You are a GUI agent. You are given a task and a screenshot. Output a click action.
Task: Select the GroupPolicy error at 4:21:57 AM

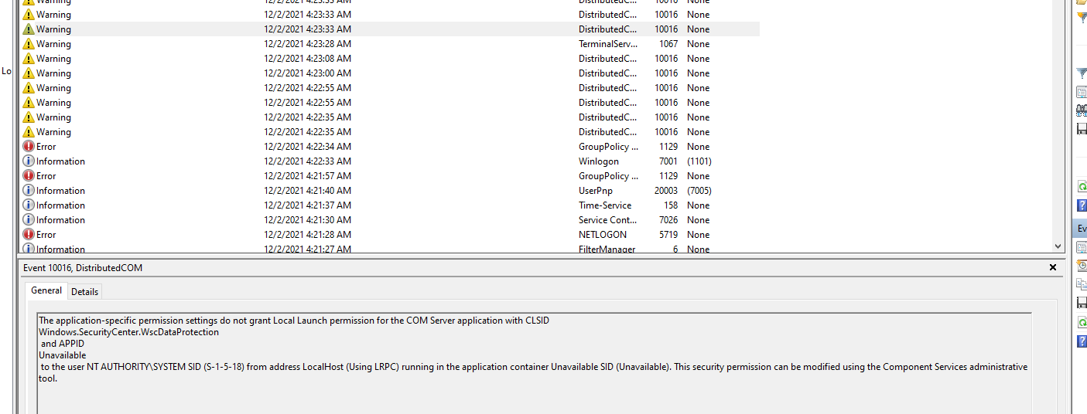[x=309, y=176]
